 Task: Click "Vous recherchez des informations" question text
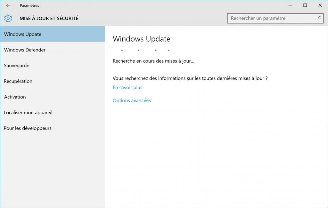(190, 78)
